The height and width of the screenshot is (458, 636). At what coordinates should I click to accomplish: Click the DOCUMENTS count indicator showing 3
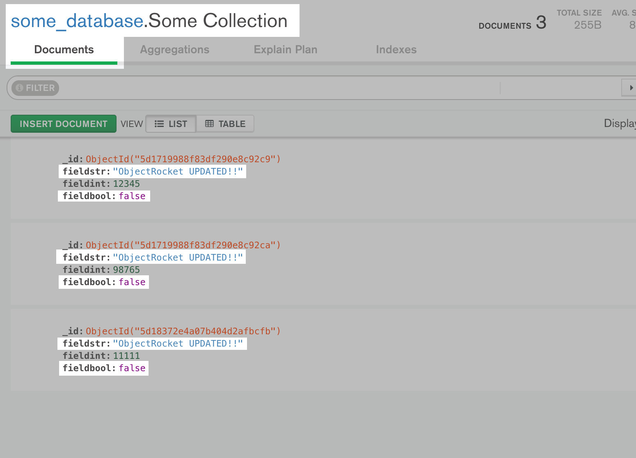point(512,24)
